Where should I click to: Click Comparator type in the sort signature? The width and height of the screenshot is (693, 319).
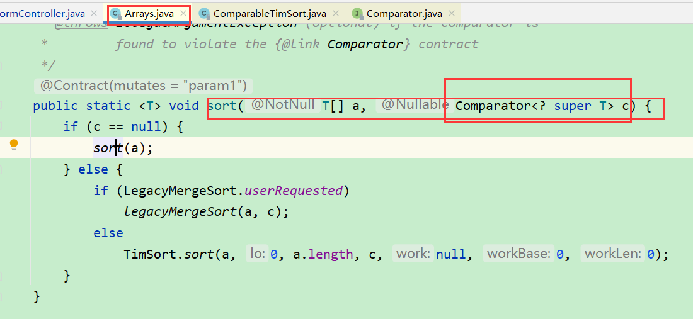pos(493,106)
